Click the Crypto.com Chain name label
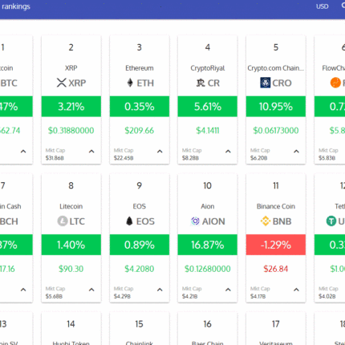The width and height of the screenshot is (345, 345). click(276, 68)
